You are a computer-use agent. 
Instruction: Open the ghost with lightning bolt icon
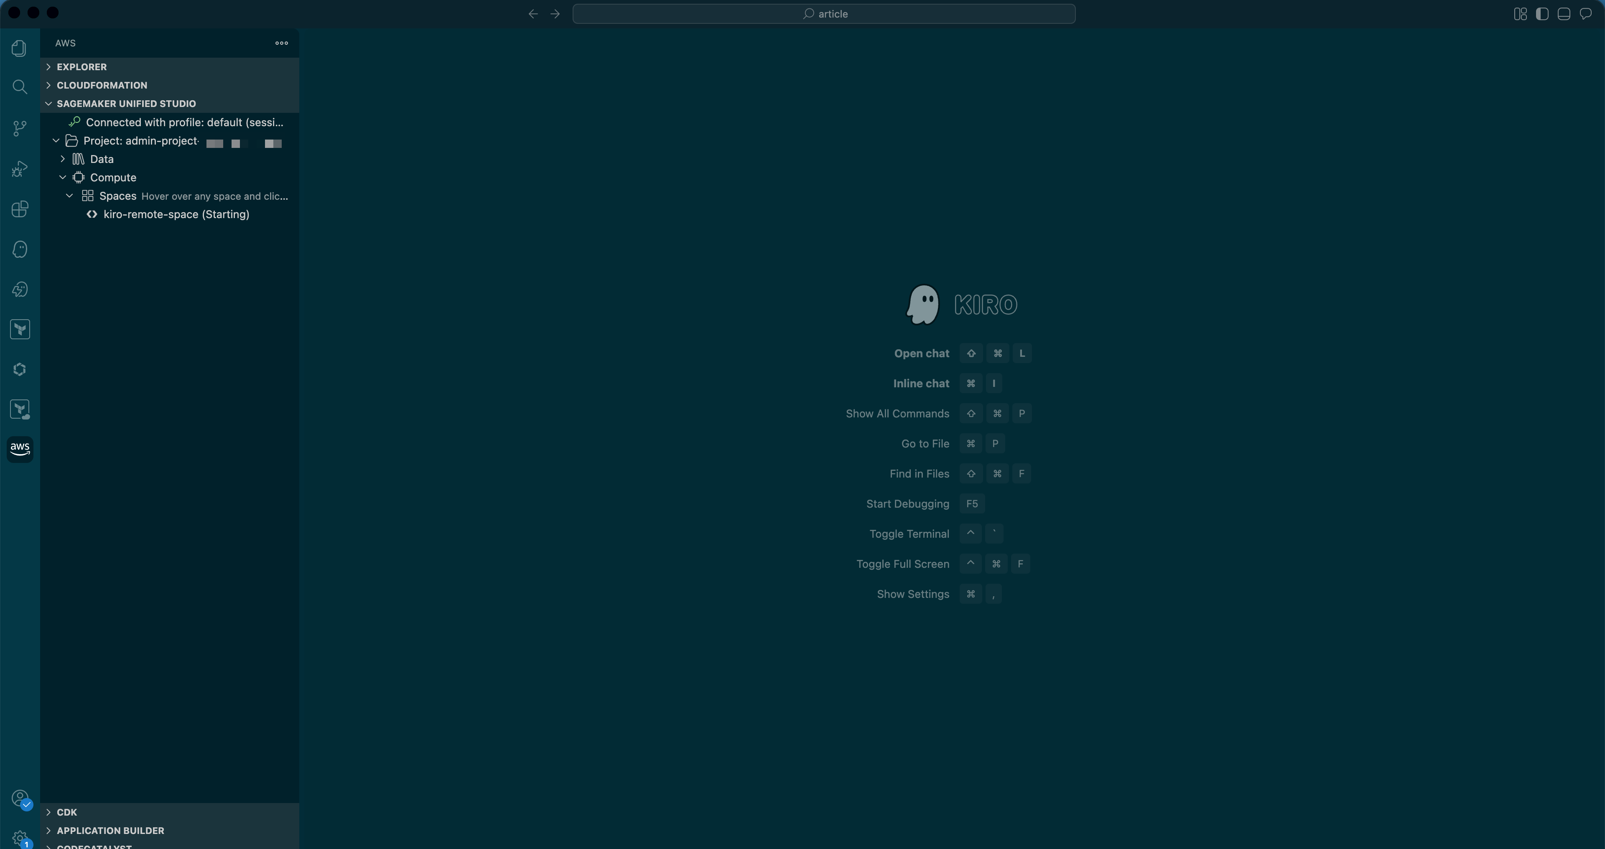tap(19, 290)
